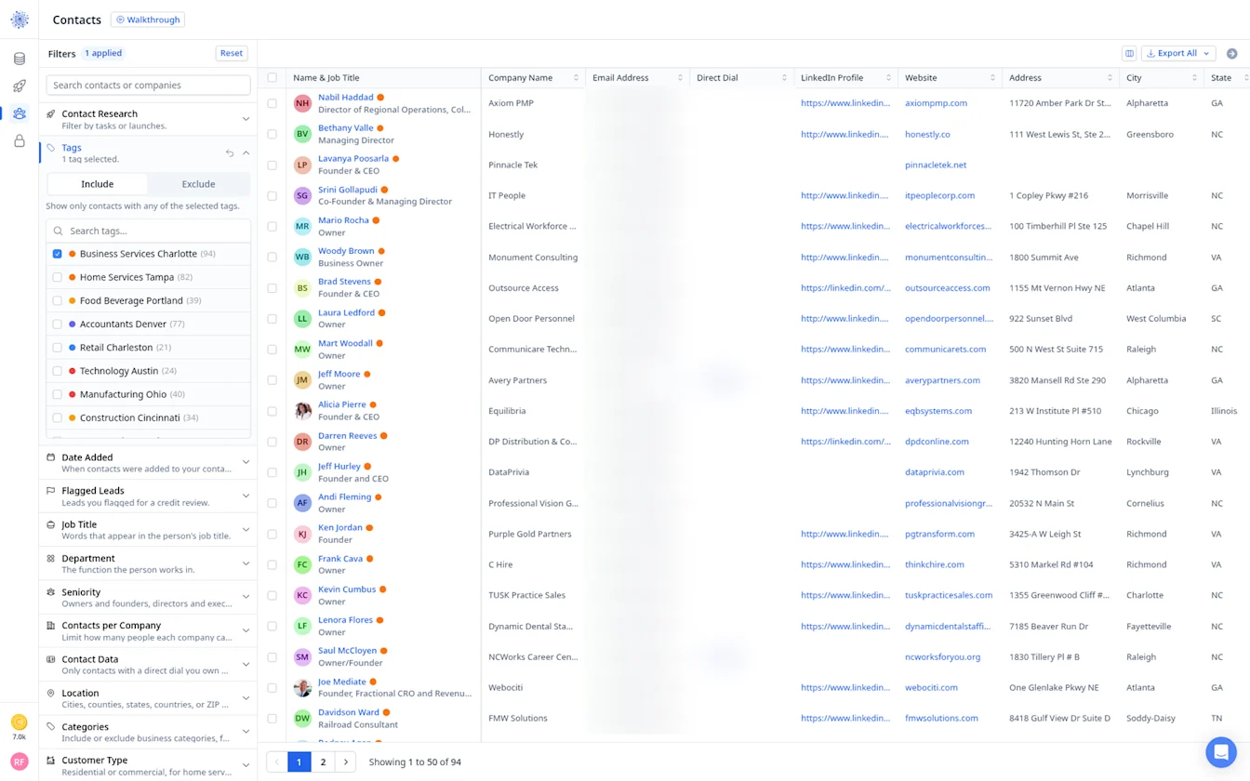Open the axiompmp.com website link
The height and width of the screenshot is (781, 1250).
[936, 103]
